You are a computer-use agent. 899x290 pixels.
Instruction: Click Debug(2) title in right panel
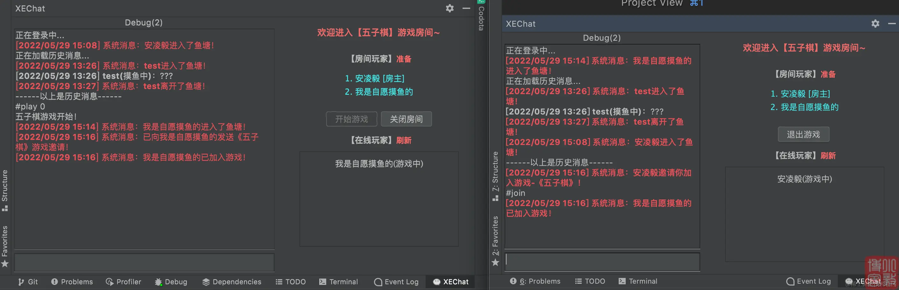pyautogui.click(x=602, y=38)
